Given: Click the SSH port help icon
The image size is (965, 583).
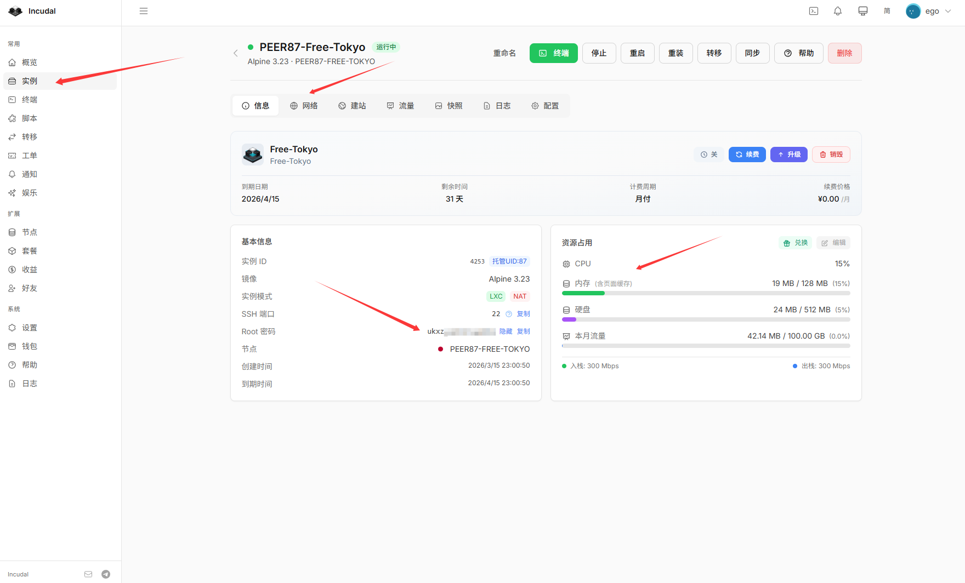Looking at the screenshot, I should (509, 314).
